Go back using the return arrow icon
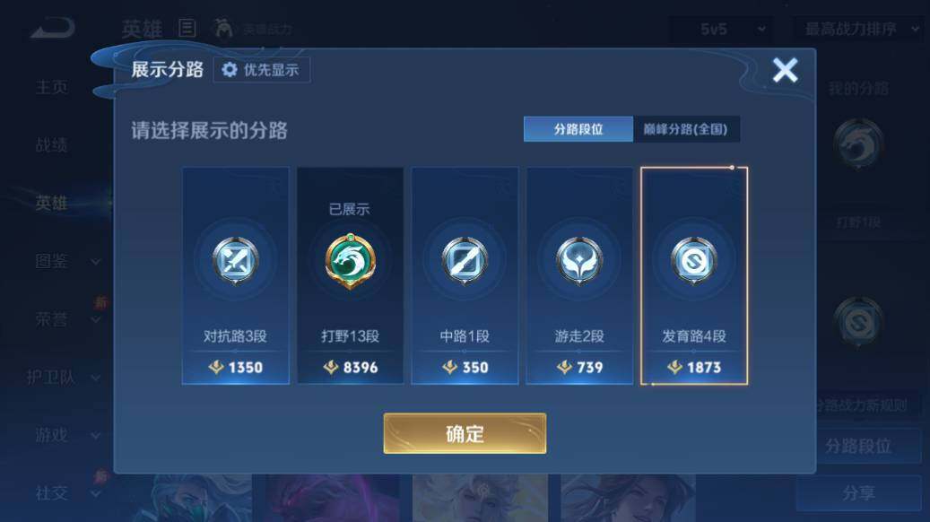This screenshot has width=930, height=522. [53, 28]
